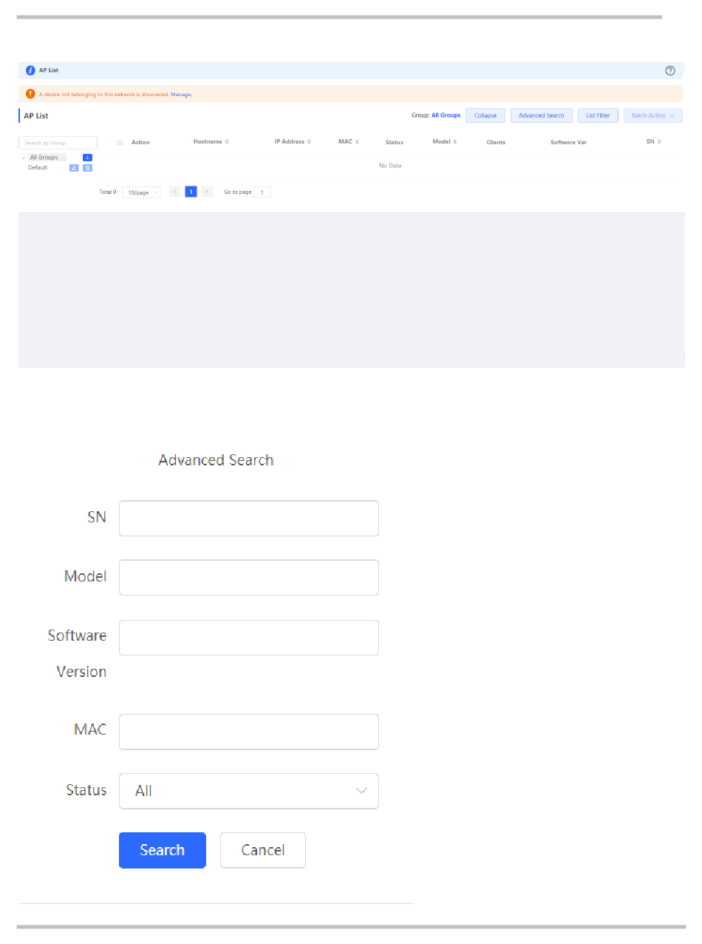Click the edit icon next to Default group

tap(74, 168)
